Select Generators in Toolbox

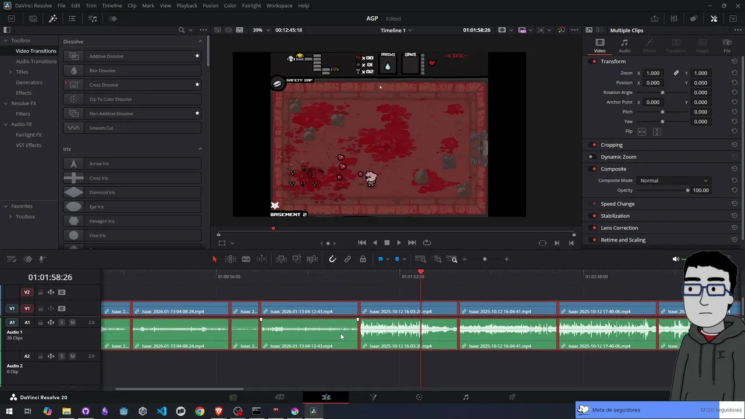[x=29, y=82]
